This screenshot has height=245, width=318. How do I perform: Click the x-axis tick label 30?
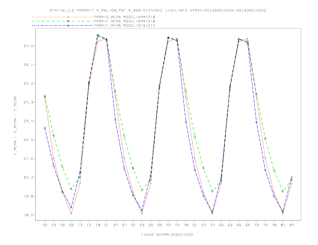[133, 225]
